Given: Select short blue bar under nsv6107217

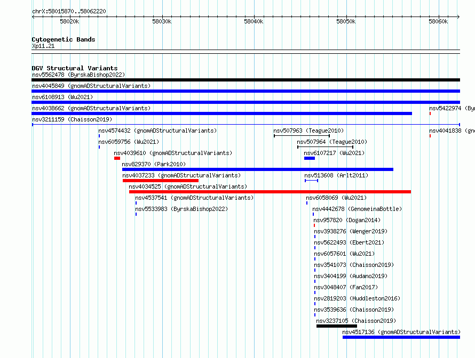Looking at the screenshot, I should point(310,158).
